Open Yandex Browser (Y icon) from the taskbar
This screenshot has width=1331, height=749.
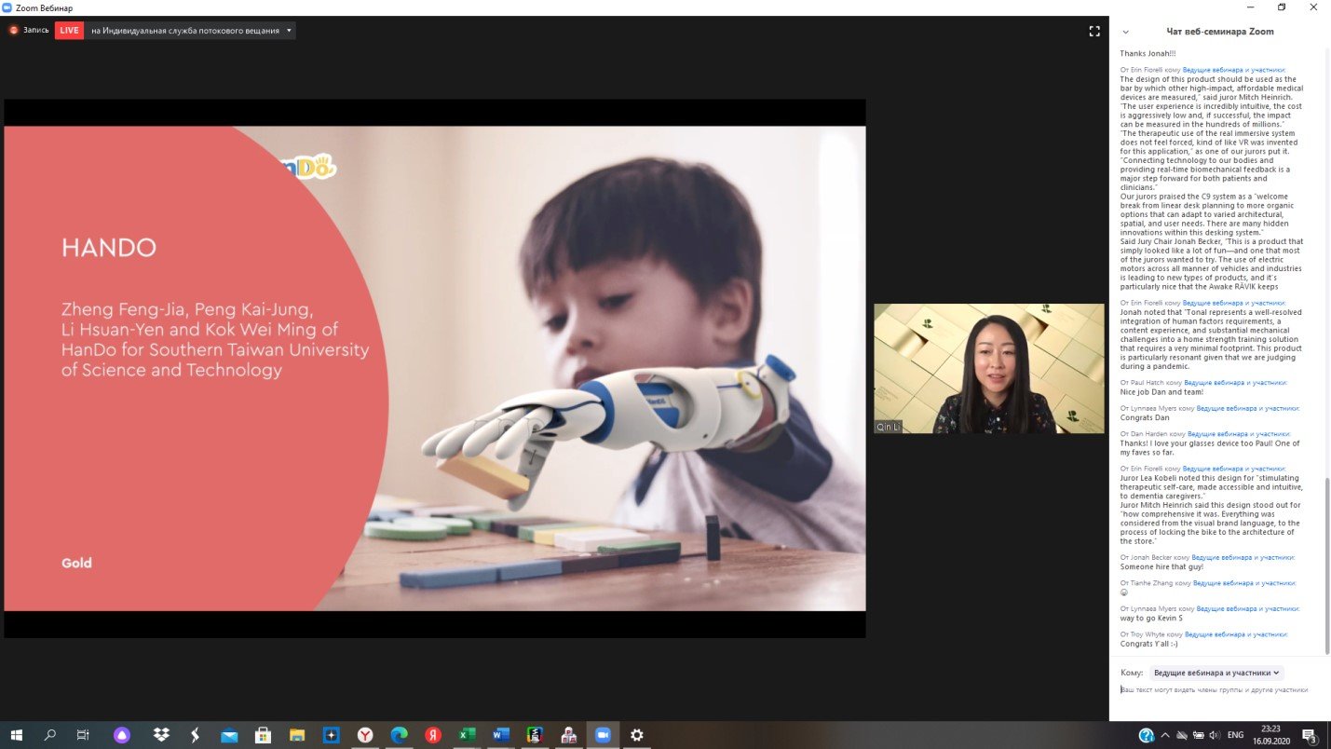coord(365,735)
